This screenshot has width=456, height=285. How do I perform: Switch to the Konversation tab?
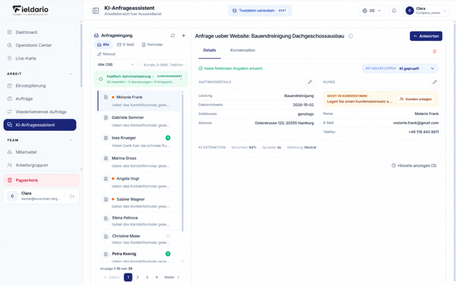[243, 50]
